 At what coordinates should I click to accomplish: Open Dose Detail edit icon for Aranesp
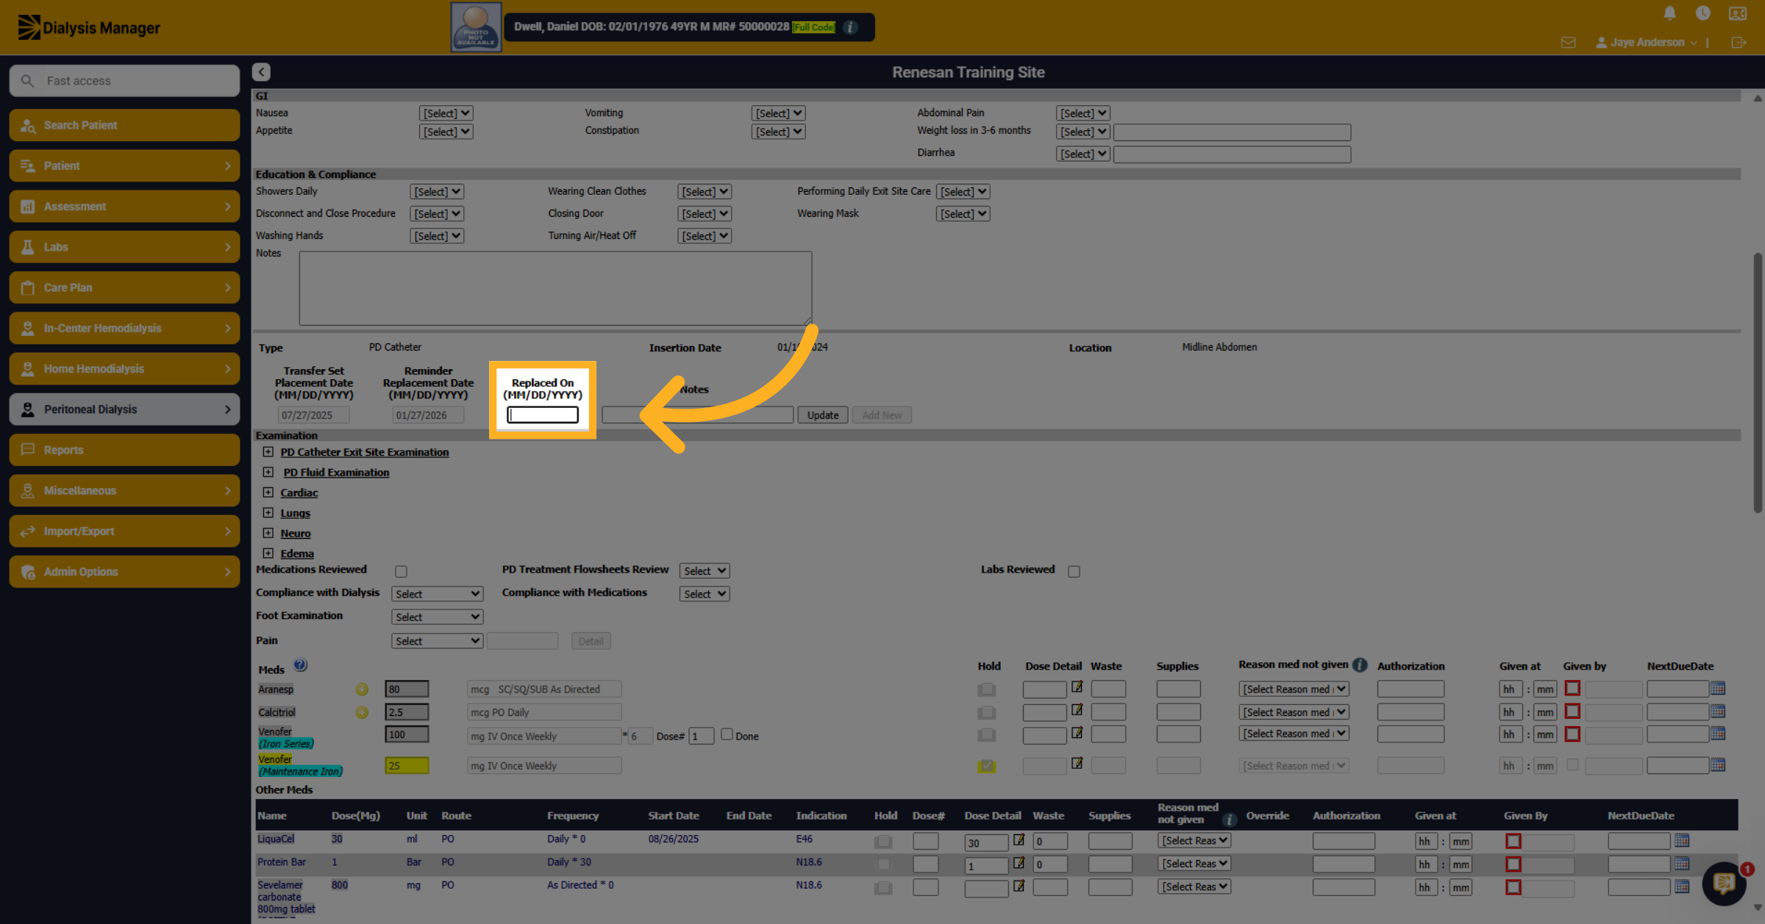[1077, 687]
